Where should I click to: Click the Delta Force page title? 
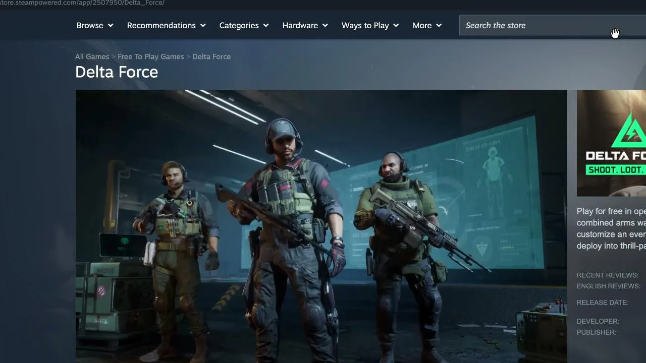(117, 72)
